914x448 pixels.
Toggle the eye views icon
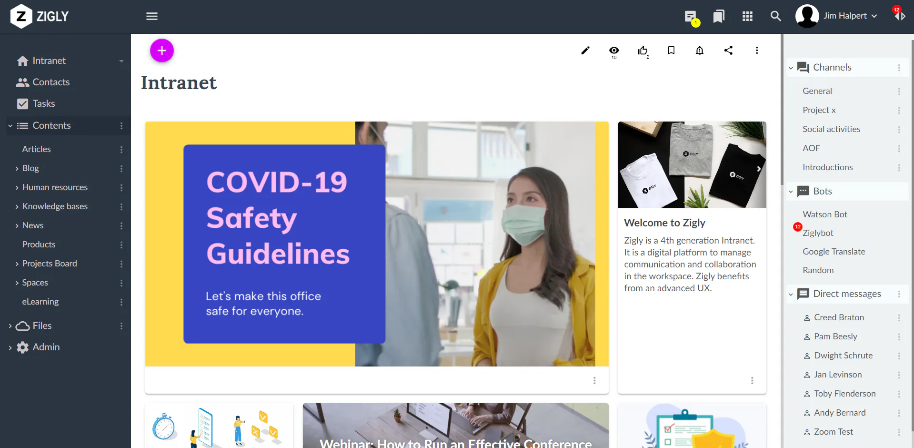[614, 51]
